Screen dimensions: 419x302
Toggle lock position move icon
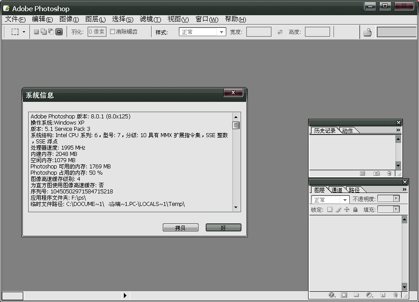click(347, 210)
